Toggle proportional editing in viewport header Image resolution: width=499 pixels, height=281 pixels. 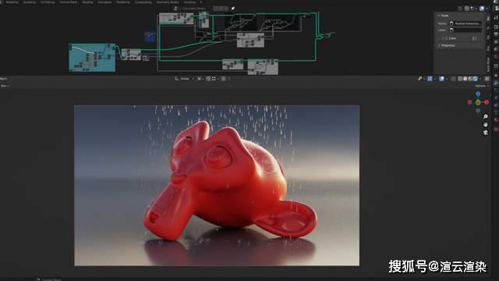coord(224,79)
